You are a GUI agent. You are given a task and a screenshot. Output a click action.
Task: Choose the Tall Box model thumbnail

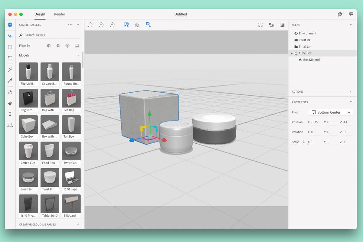coord(71,125)
